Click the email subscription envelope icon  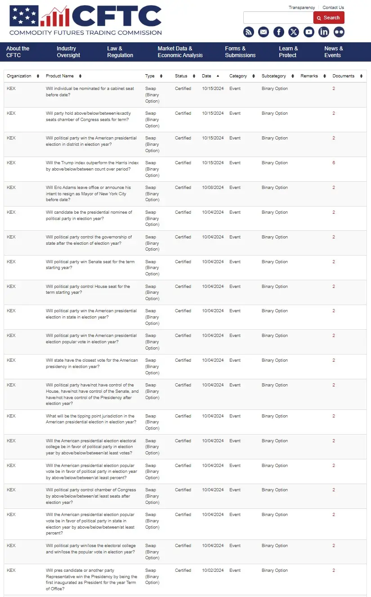point(264,32)
